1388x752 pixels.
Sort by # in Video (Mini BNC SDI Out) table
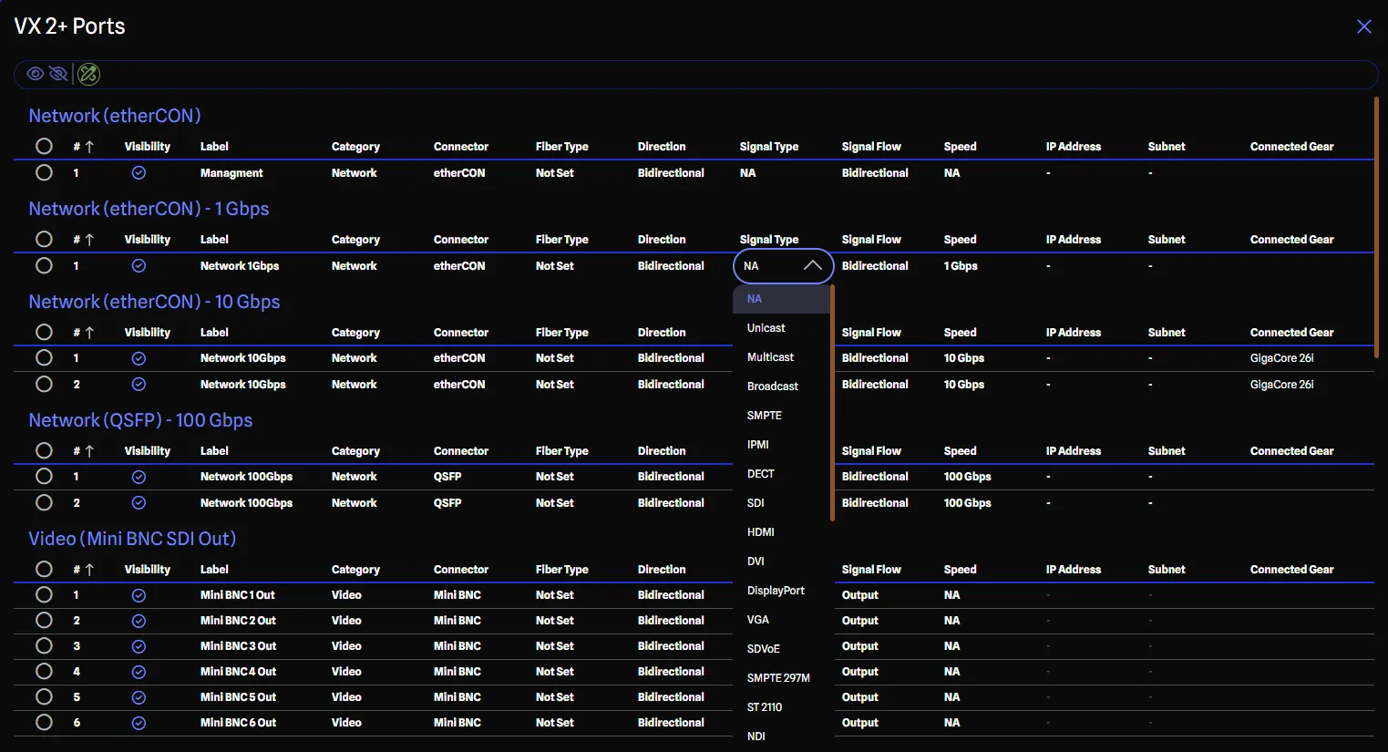83,569
